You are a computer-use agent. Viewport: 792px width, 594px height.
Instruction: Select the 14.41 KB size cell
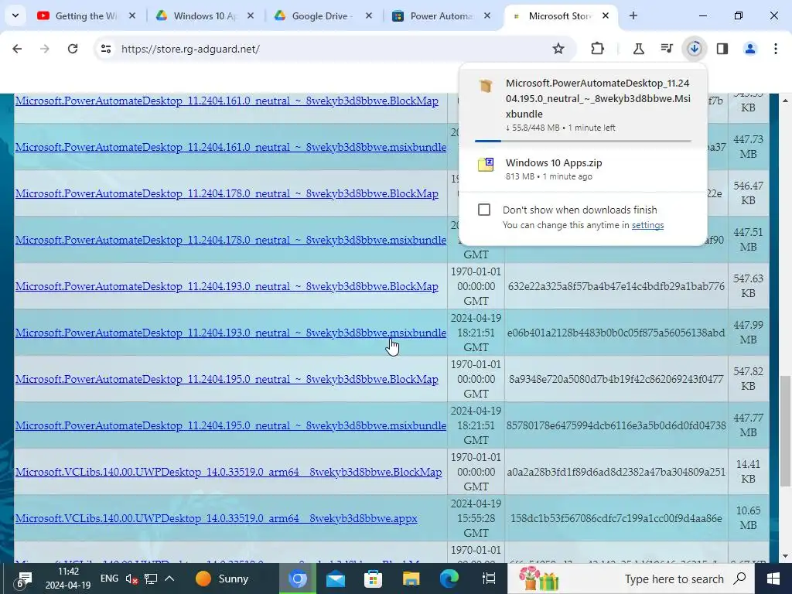tap(748, 471)
